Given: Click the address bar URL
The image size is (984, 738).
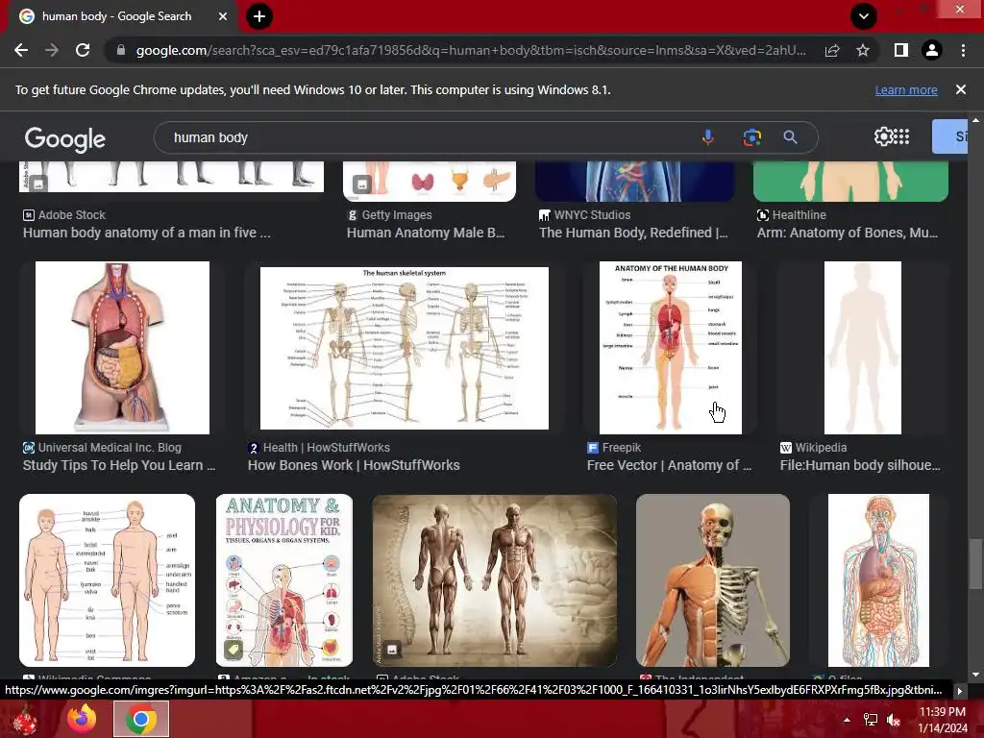Looking at the screenshot, I should tap(471, 50).
